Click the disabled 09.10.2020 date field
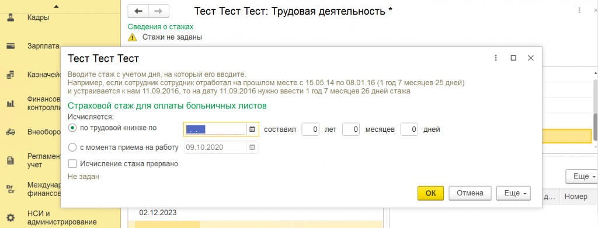 [216, 148]
